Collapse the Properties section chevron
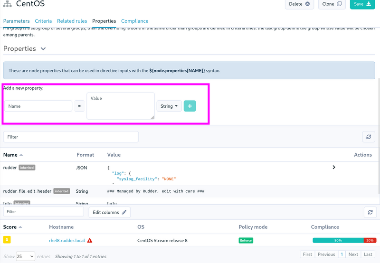 pyautogui.click(x=43, y=49)
